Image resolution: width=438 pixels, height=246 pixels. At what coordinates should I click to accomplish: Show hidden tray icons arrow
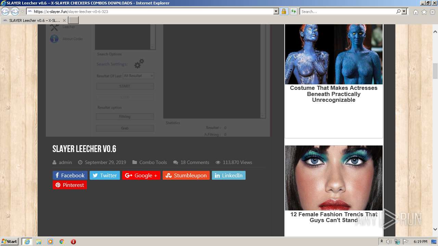382,241
